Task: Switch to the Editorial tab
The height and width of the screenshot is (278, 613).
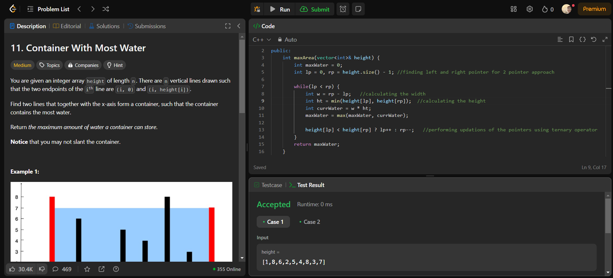Action: tap(66, 26)
